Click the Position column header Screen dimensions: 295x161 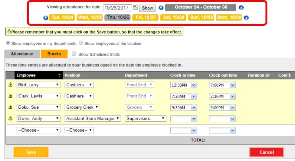coord(72,75)
